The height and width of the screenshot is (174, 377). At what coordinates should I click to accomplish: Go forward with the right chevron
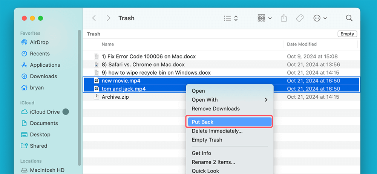pos(109,18)
